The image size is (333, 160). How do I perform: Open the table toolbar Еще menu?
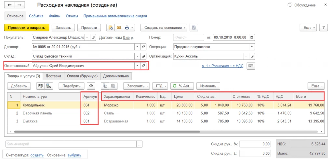[x=316, y=86]
